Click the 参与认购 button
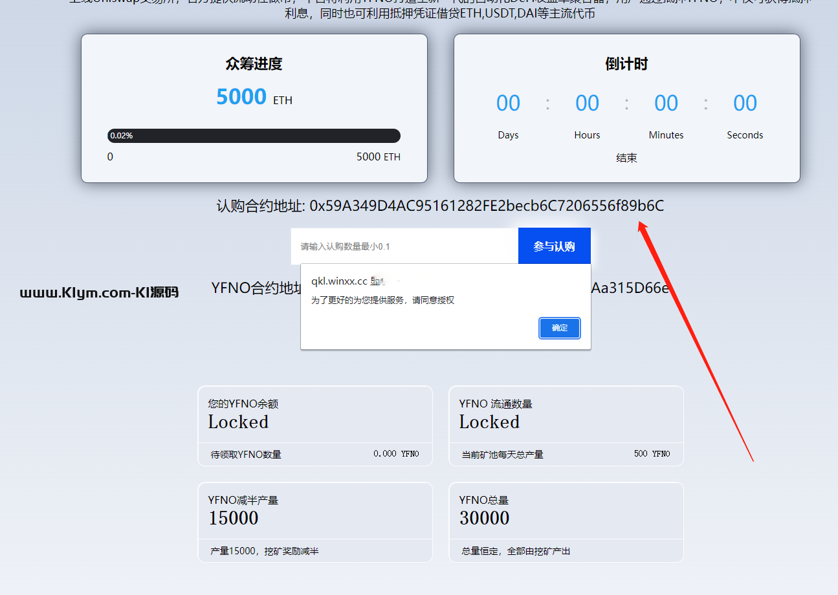This screenshot has height=595, width=838. coord(555,246)
